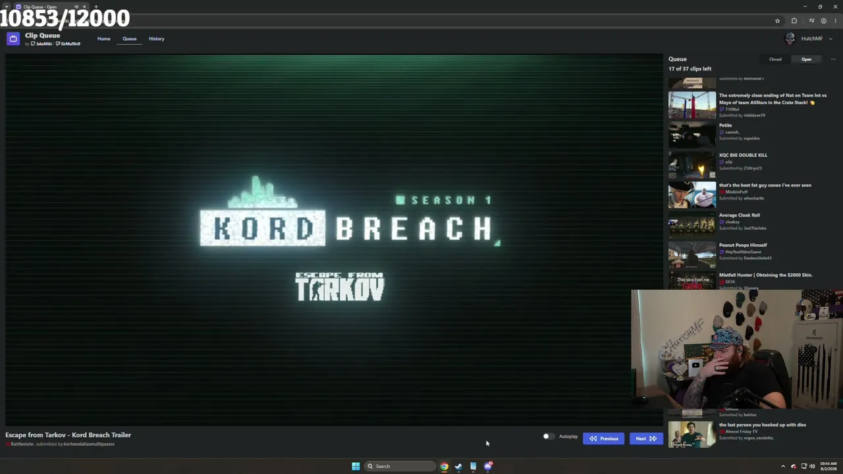Open the queue more options menu

(x=833, y=59)
